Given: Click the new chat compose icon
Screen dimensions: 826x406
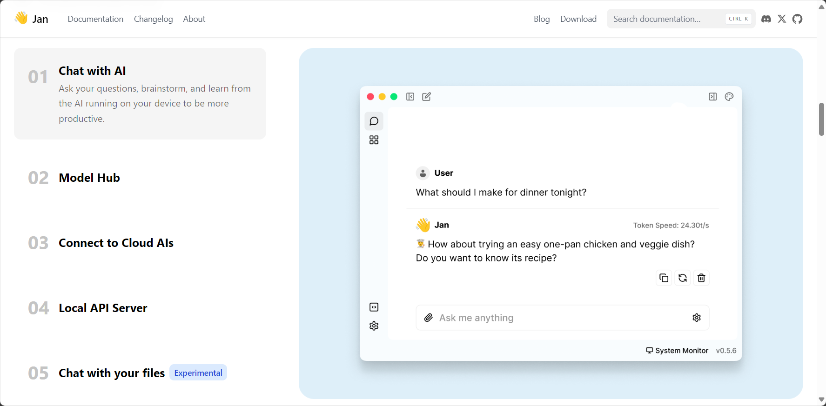Looking at the screenshot, I should (x=426, y=97).
